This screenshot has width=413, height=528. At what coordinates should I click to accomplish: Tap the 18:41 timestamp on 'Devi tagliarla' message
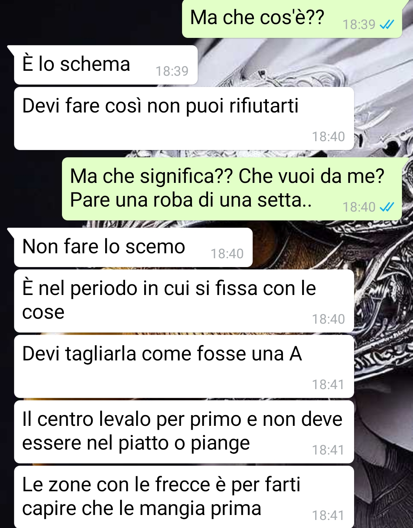tap(328, 385)
